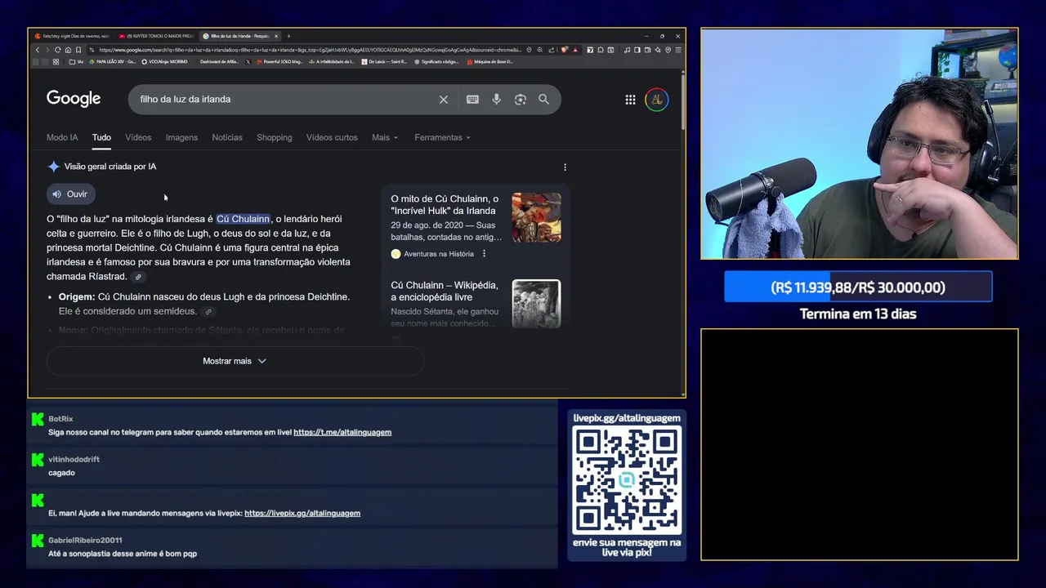Open Brave Shields lion icon
The height and width of the screenshot is (588, 1046).
(565, 50)
